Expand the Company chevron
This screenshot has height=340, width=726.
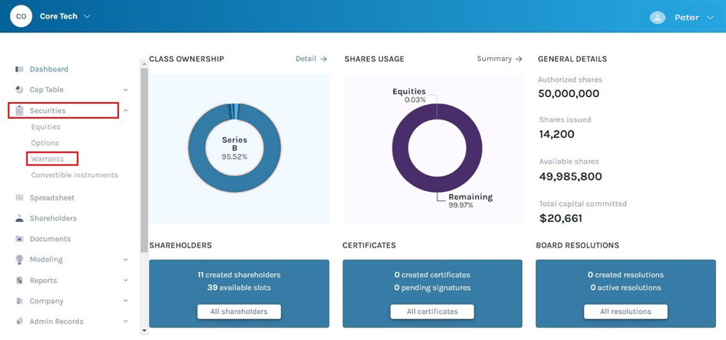(x=125, y=301)
